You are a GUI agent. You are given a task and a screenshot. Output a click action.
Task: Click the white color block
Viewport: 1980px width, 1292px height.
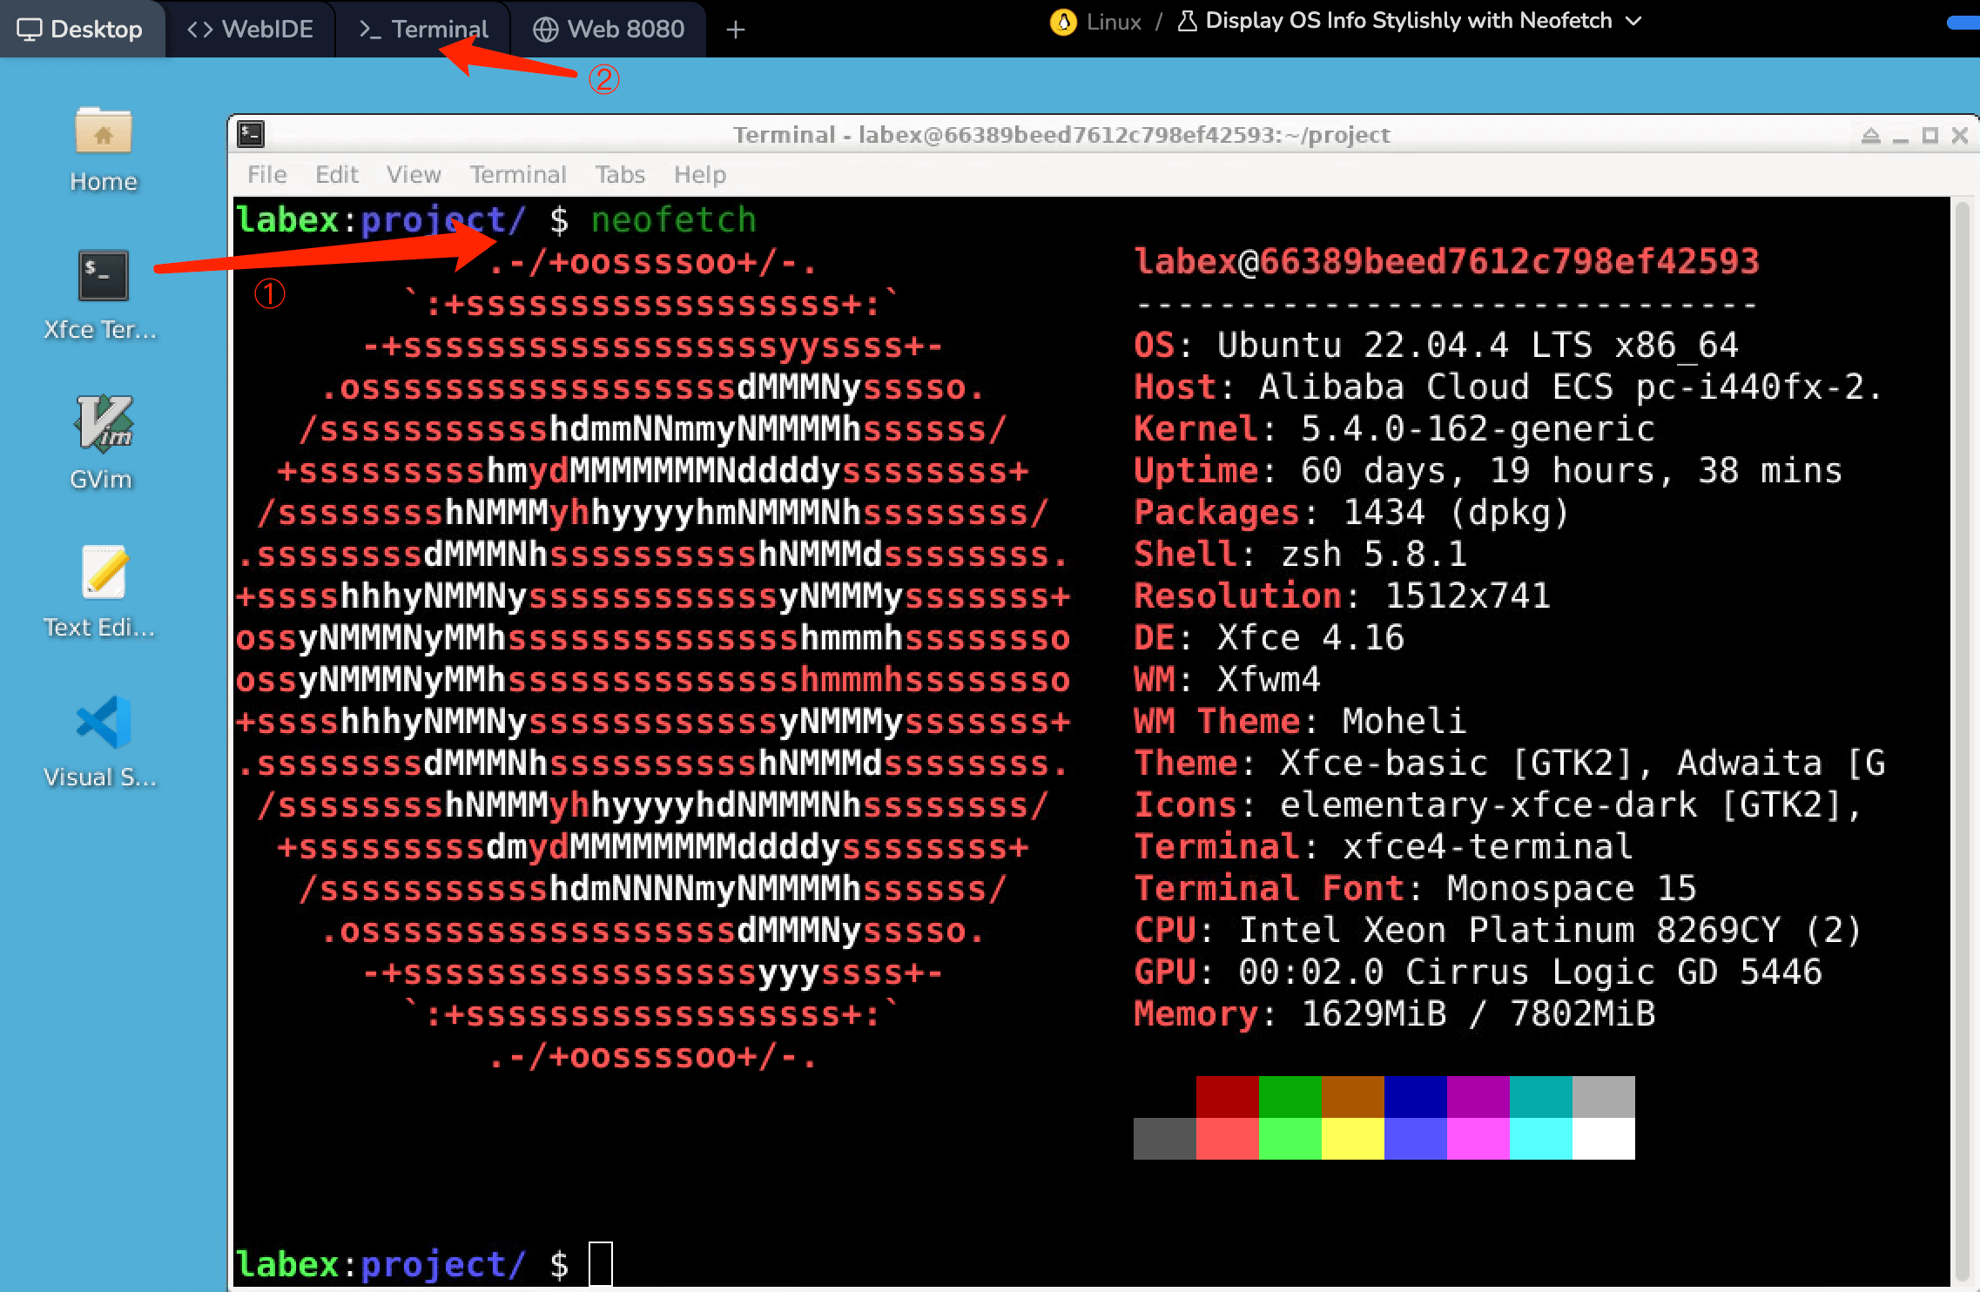[1603, 1139]
